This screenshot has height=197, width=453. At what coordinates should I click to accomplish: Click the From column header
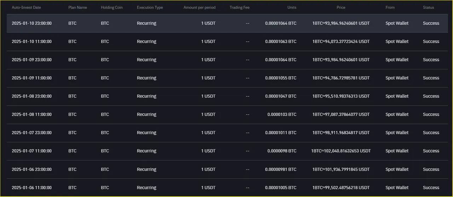[390, 7]
